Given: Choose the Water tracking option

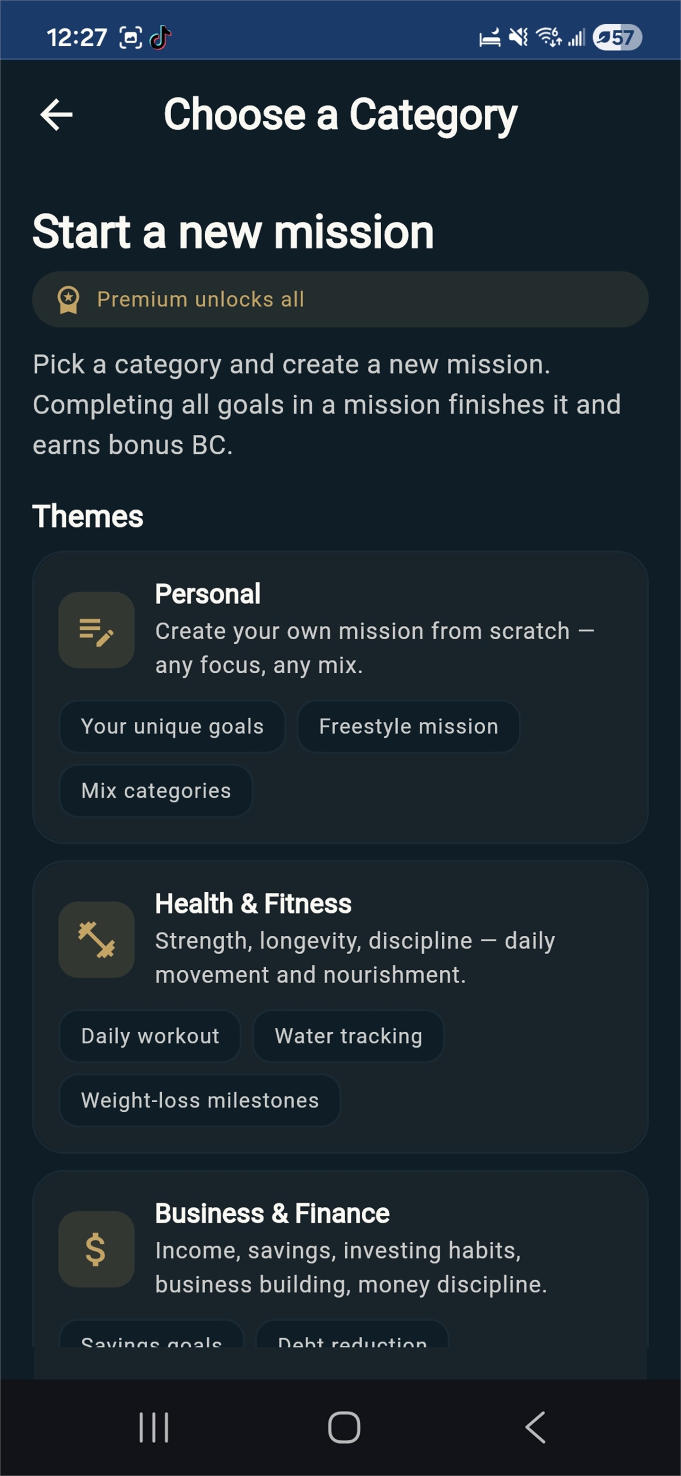Looking at the screenshot, I should pyautogui.click(x=348, y=1036).
